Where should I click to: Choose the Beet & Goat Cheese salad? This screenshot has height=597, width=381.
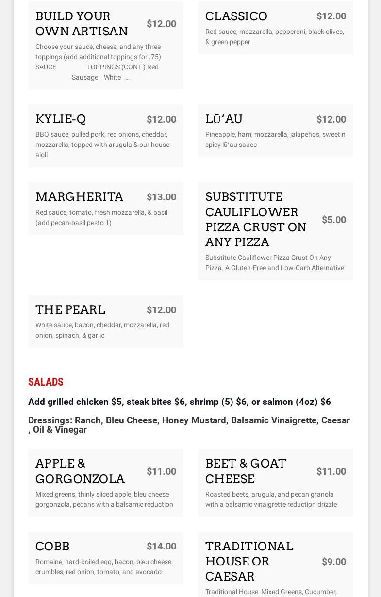click(246, 471)
